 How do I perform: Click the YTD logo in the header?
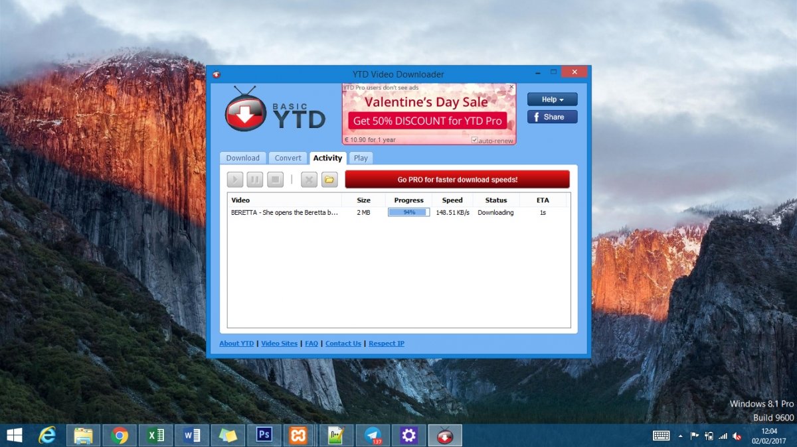[275, 111]
